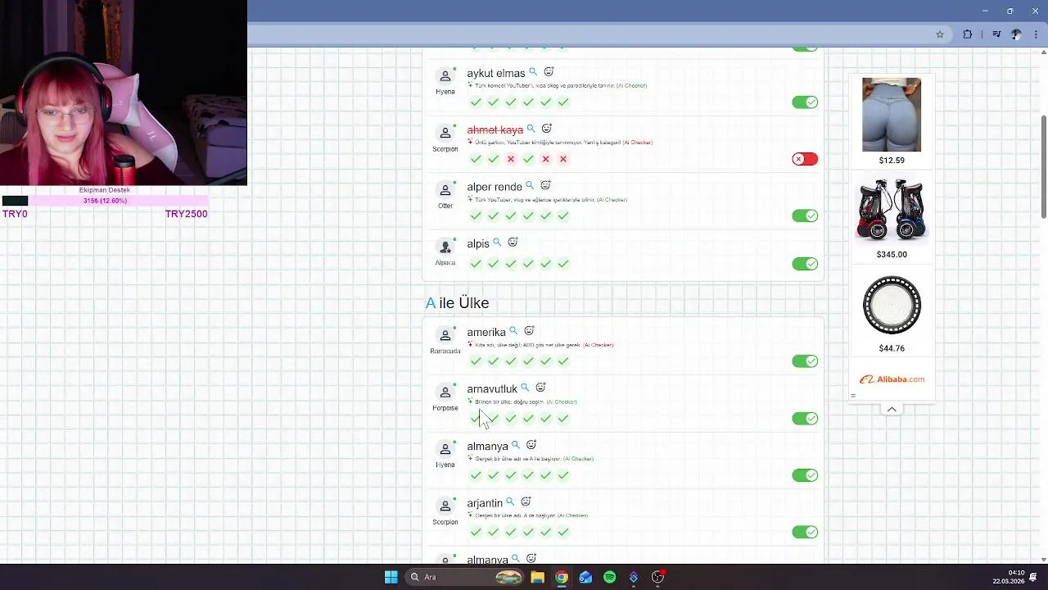1048x590 pixels.
Task: Open the Alibaba.com ad link
Action: tap(892, 379)
